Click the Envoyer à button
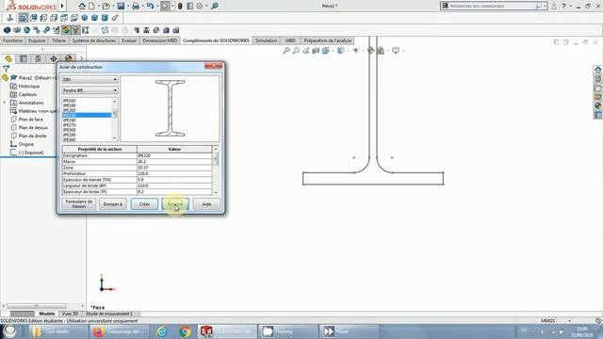The width and height of the screenshot is (603, 339). coord(113,204)
